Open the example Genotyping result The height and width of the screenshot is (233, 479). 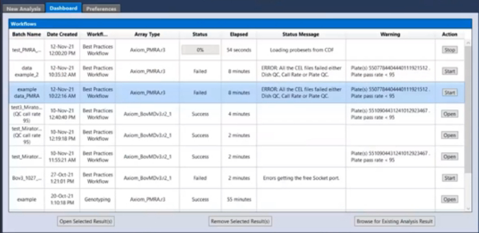(x=450, y=199)
